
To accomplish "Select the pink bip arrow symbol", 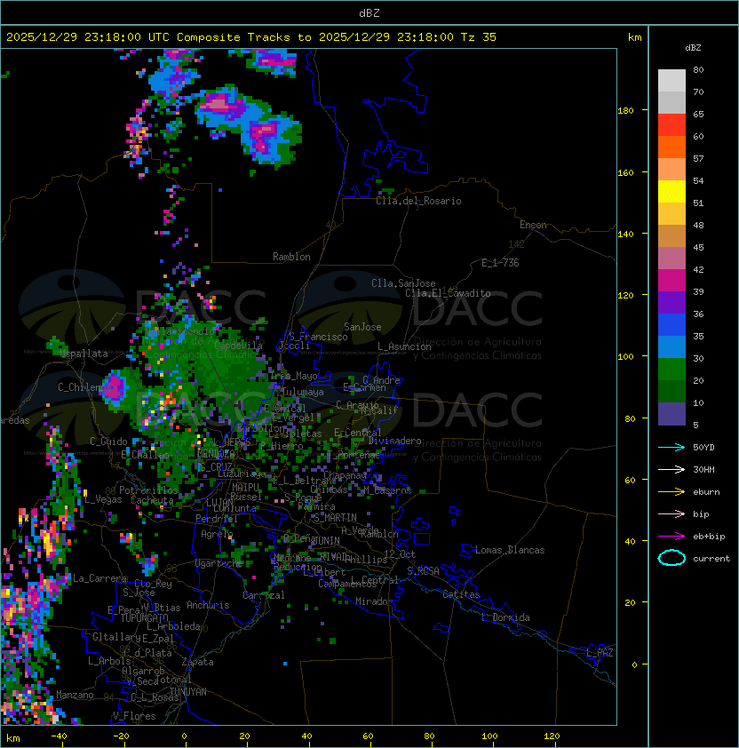I will (x=671, y=513).
